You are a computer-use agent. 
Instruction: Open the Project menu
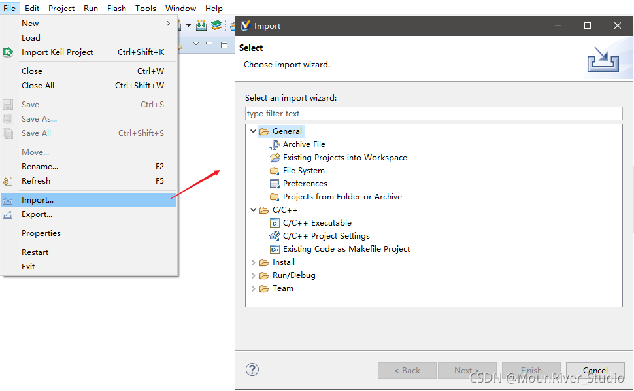61,8
